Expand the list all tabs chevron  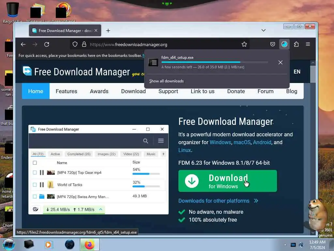pos(264,30)
